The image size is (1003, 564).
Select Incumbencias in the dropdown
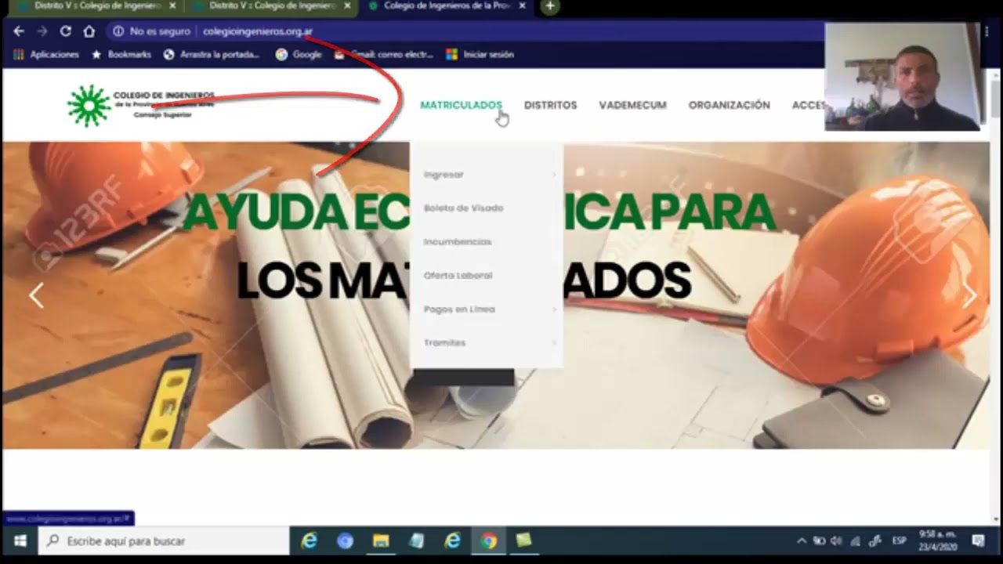coord(458,242)
